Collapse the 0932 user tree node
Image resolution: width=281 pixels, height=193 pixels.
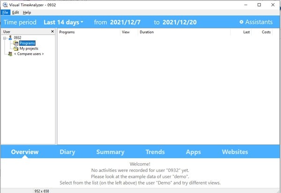click(x=5, y=38)
